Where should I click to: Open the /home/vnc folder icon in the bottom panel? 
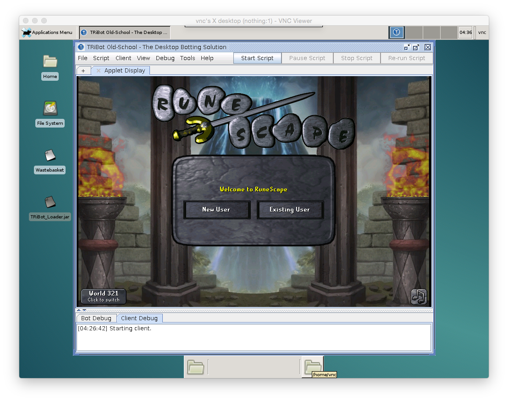click(x=313, y=366)
